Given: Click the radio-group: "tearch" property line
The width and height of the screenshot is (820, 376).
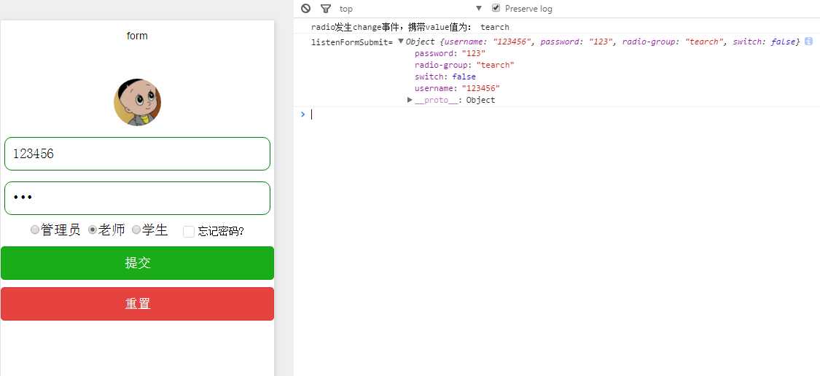Looking at the screenshot, I should [x=464, y=65].
